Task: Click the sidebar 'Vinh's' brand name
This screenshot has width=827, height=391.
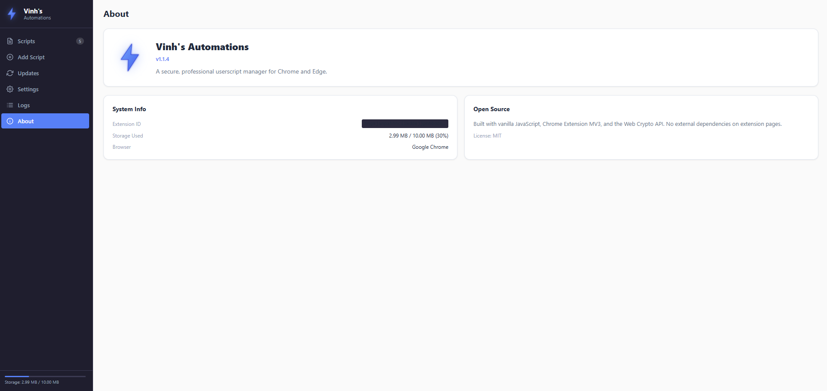Action: [33, 11]
